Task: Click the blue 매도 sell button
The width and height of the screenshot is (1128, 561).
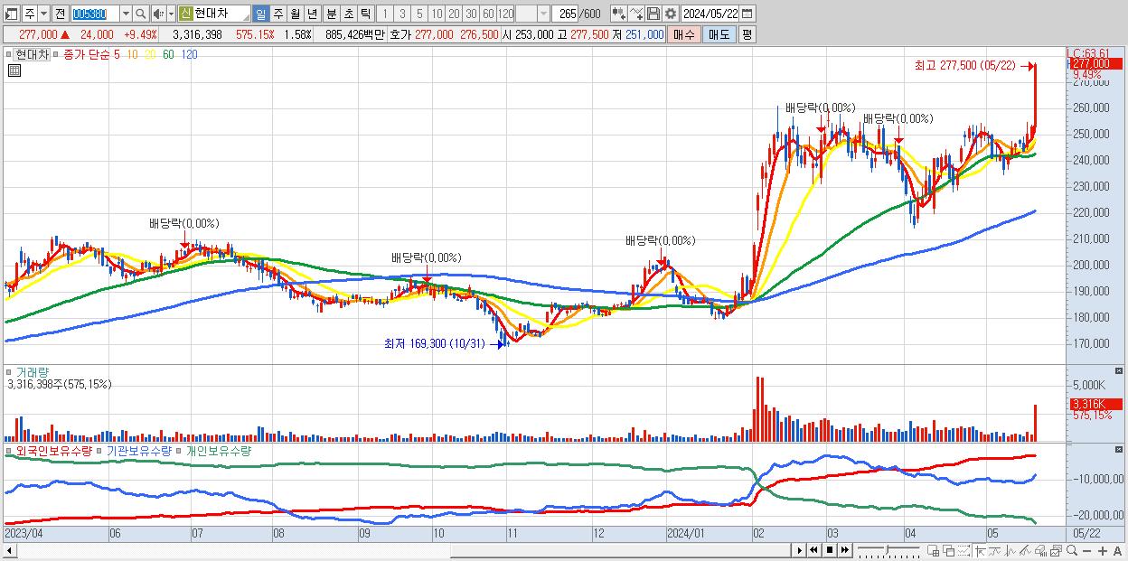Action: pyautogui.click(x=719, y=34)
